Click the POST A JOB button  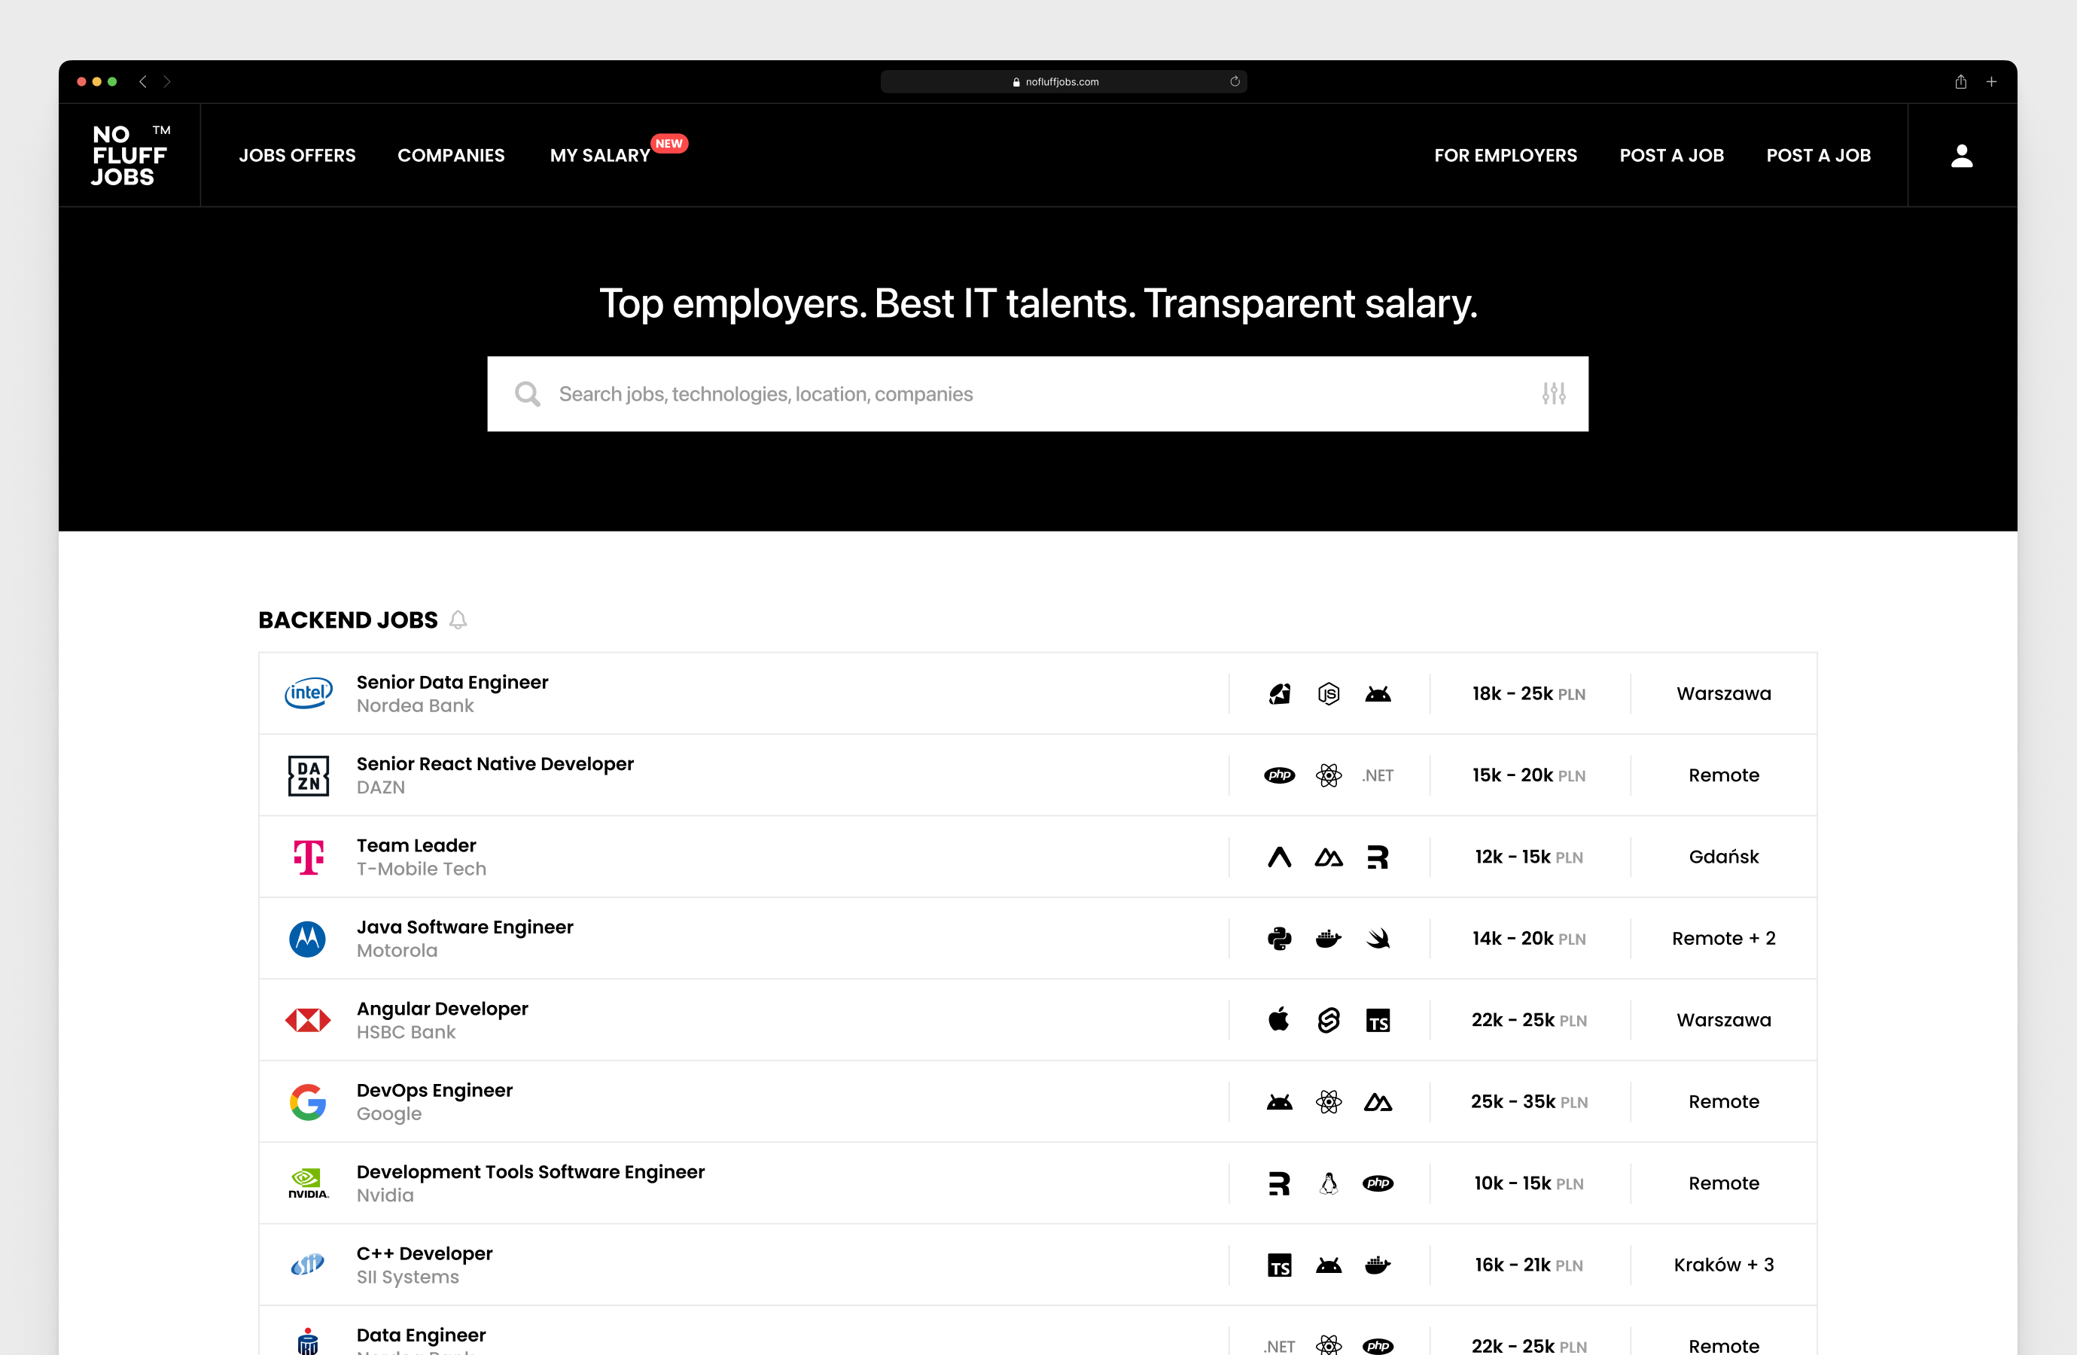1671,155
